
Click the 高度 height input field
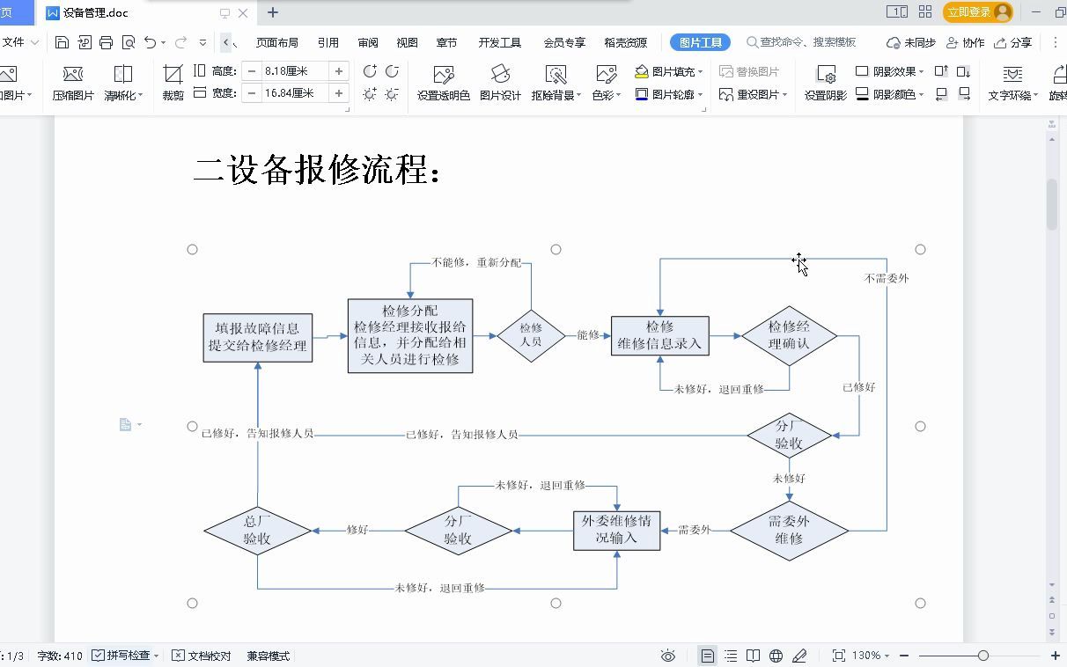click(295, 71)
